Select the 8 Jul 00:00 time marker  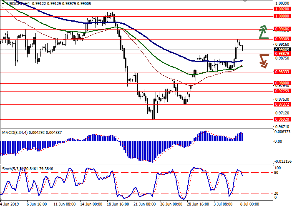249,205
